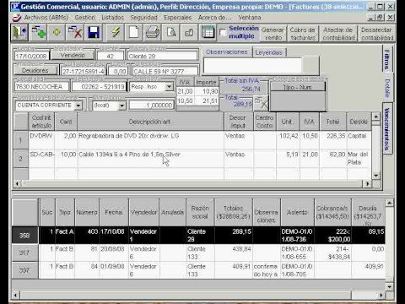Image resolution: width=405 pixels, height=304 pixels.
Task: Open the Acerca de... menu
Action: point(215,18)
